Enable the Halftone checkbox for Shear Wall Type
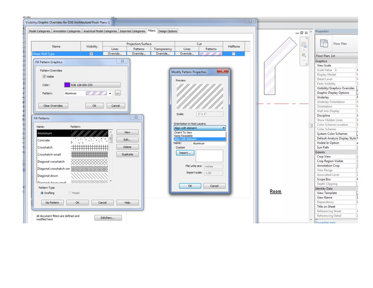The width and height of the screenshot is (373, 288). tap(234, 53)
